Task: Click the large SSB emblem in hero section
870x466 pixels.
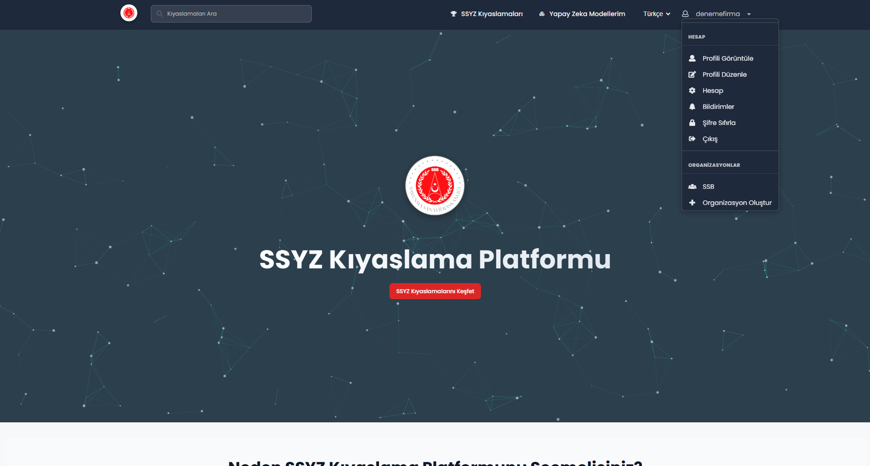Action: (x=435, y=186)
